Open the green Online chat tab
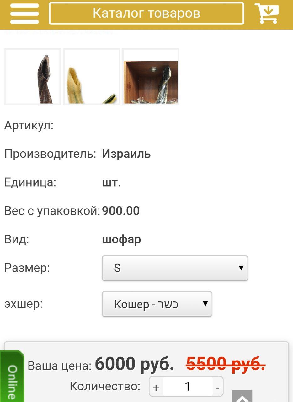Viewport: 293px width, 402px height. tap(12, 377)
